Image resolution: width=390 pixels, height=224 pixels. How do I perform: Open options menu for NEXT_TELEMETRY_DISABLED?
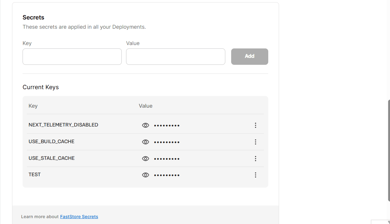click(x=255, y=125)
